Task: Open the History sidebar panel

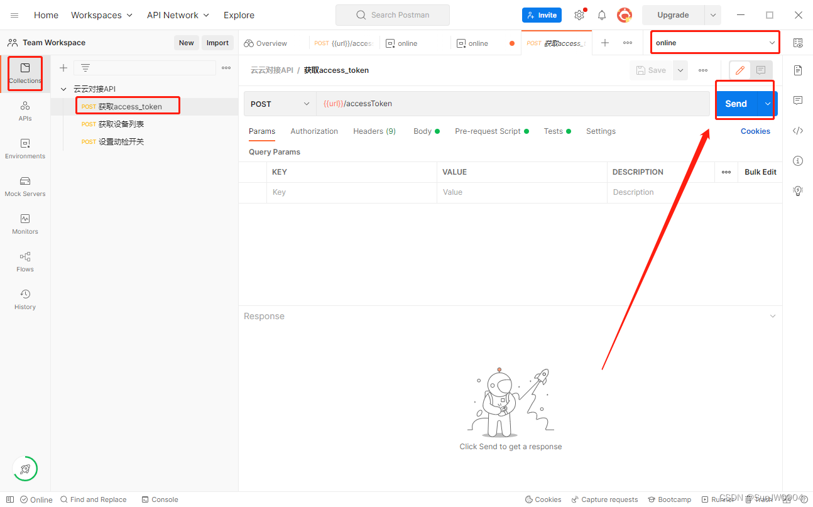Action: tap(25, 300)
